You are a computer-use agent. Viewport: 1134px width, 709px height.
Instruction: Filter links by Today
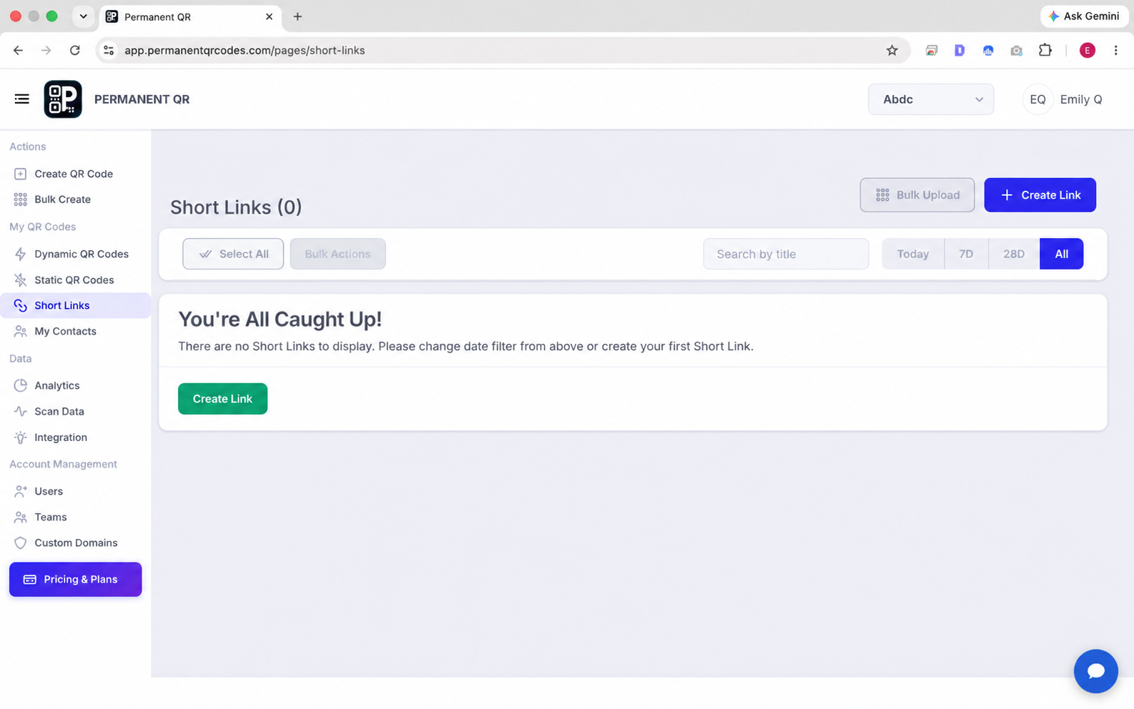pos(913,254)
